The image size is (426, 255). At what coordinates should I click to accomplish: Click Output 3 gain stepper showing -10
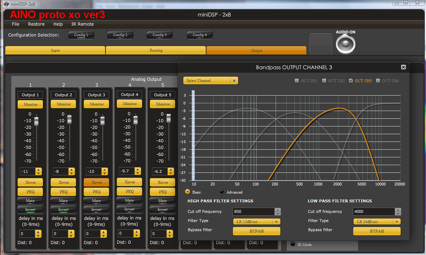click(x=105, y=171)
